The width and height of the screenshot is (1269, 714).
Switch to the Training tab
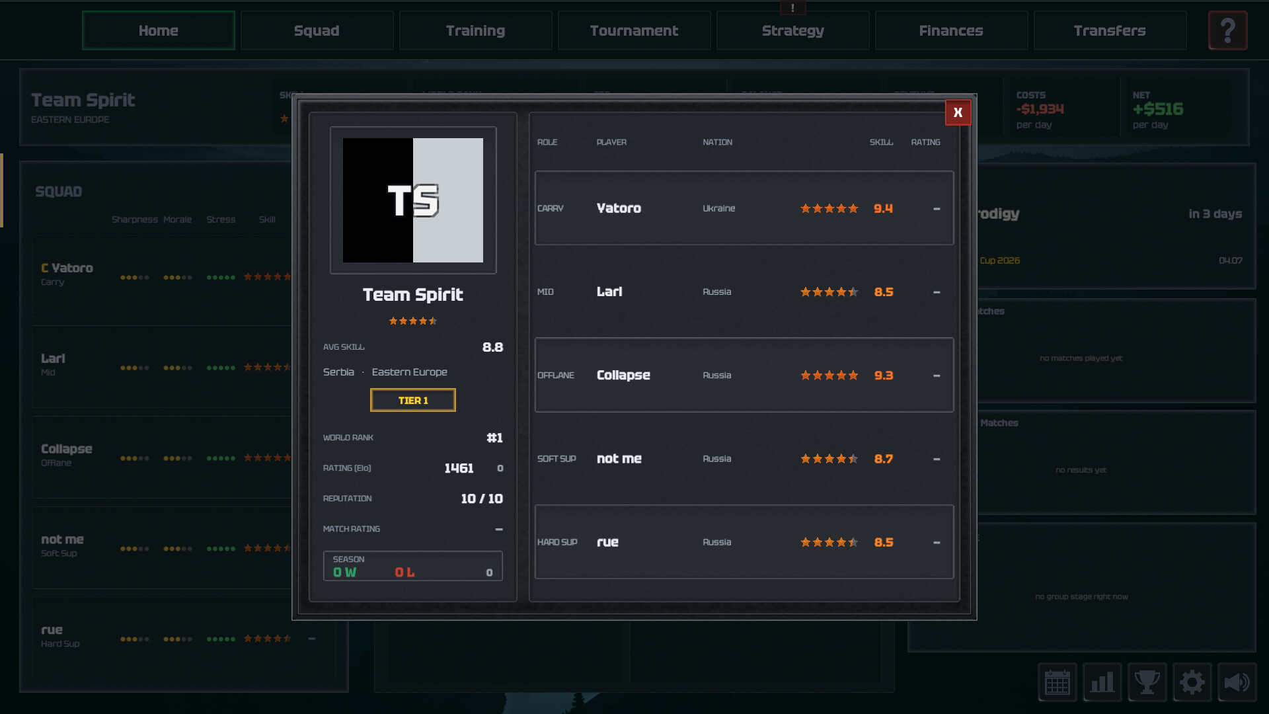click(x=476, y=30)
